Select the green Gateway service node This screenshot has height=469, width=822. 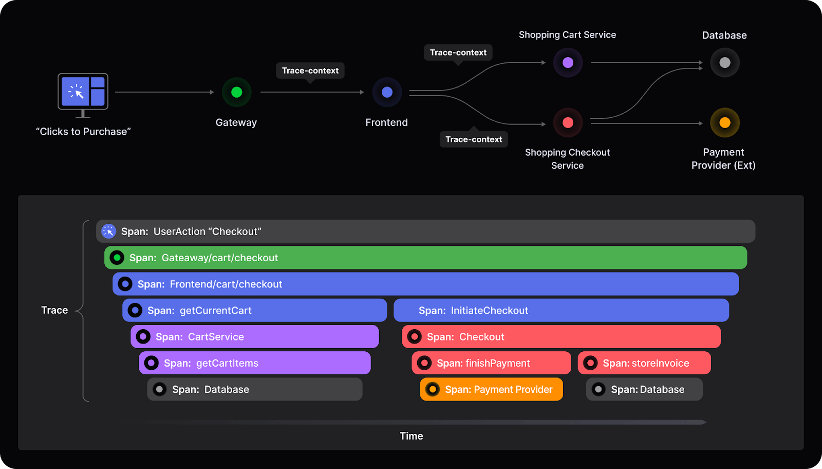coord(236,92)
